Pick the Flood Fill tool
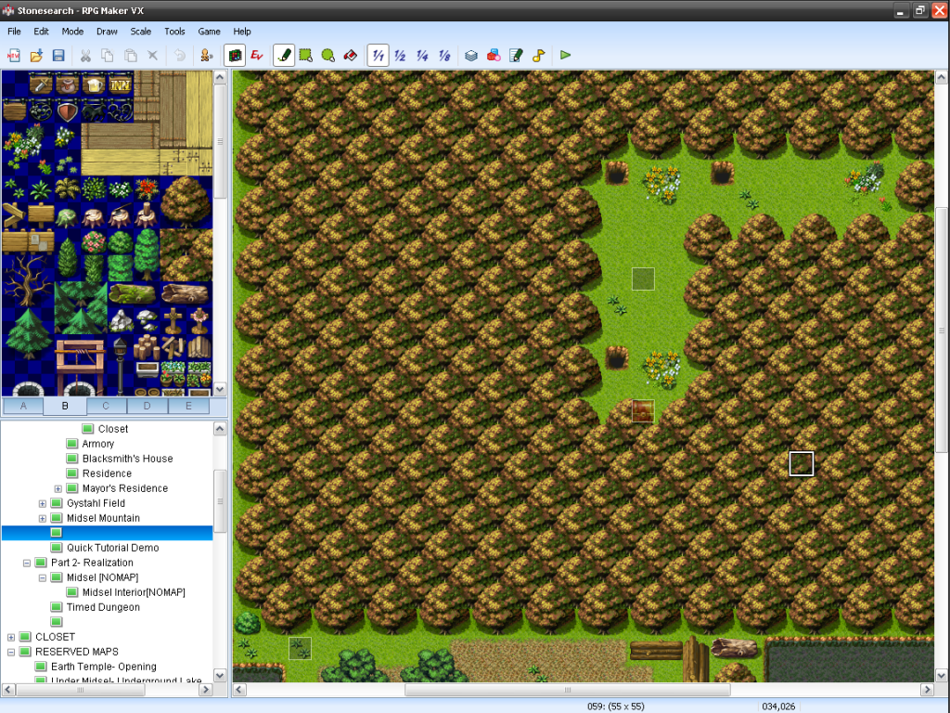950x713 pixels. (351, 56)
